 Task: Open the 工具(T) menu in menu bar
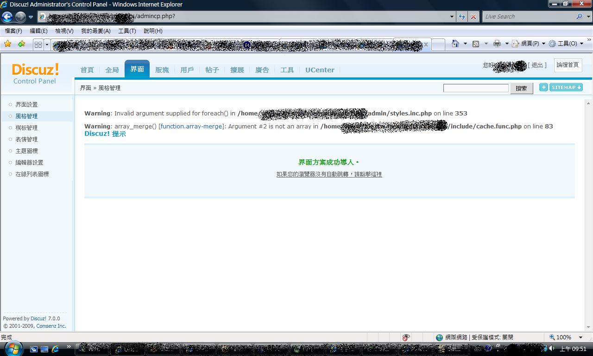[x=127, y=31]
